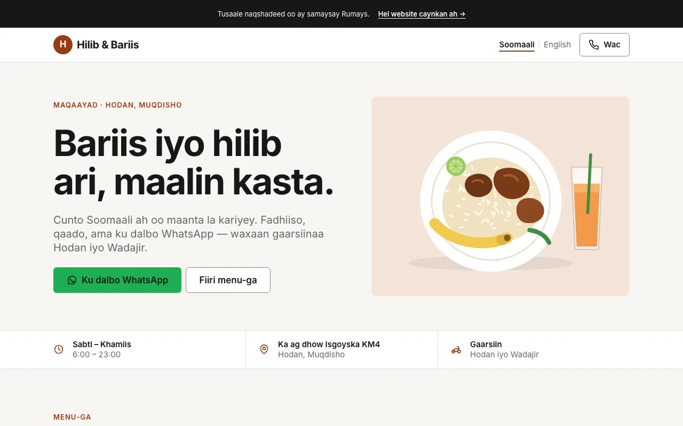Click the scooter icon beside Gaarsiin

click(x=456, y=349)
